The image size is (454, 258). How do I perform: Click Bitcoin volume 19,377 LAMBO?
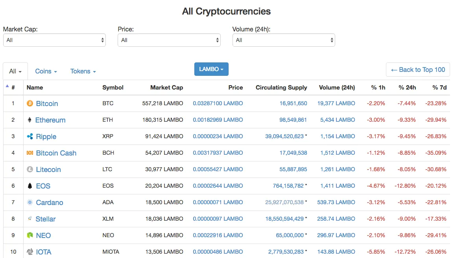(336, 103)
